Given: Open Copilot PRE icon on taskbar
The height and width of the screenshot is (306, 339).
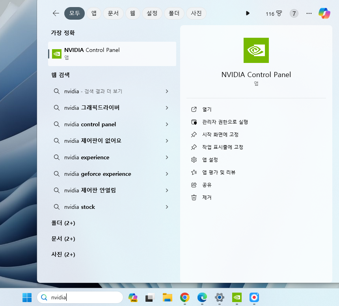Looking at the screenshot, I should tap(133, 297).
